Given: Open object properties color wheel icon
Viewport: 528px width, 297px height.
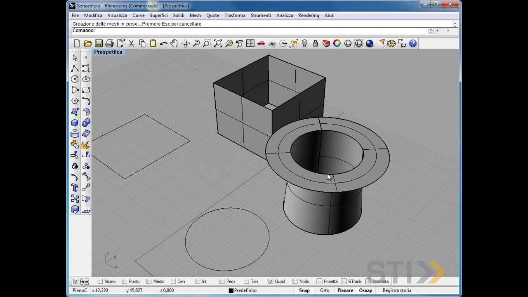Looking at the screenshot, I should pyautogui.click(x=337, y=43).
